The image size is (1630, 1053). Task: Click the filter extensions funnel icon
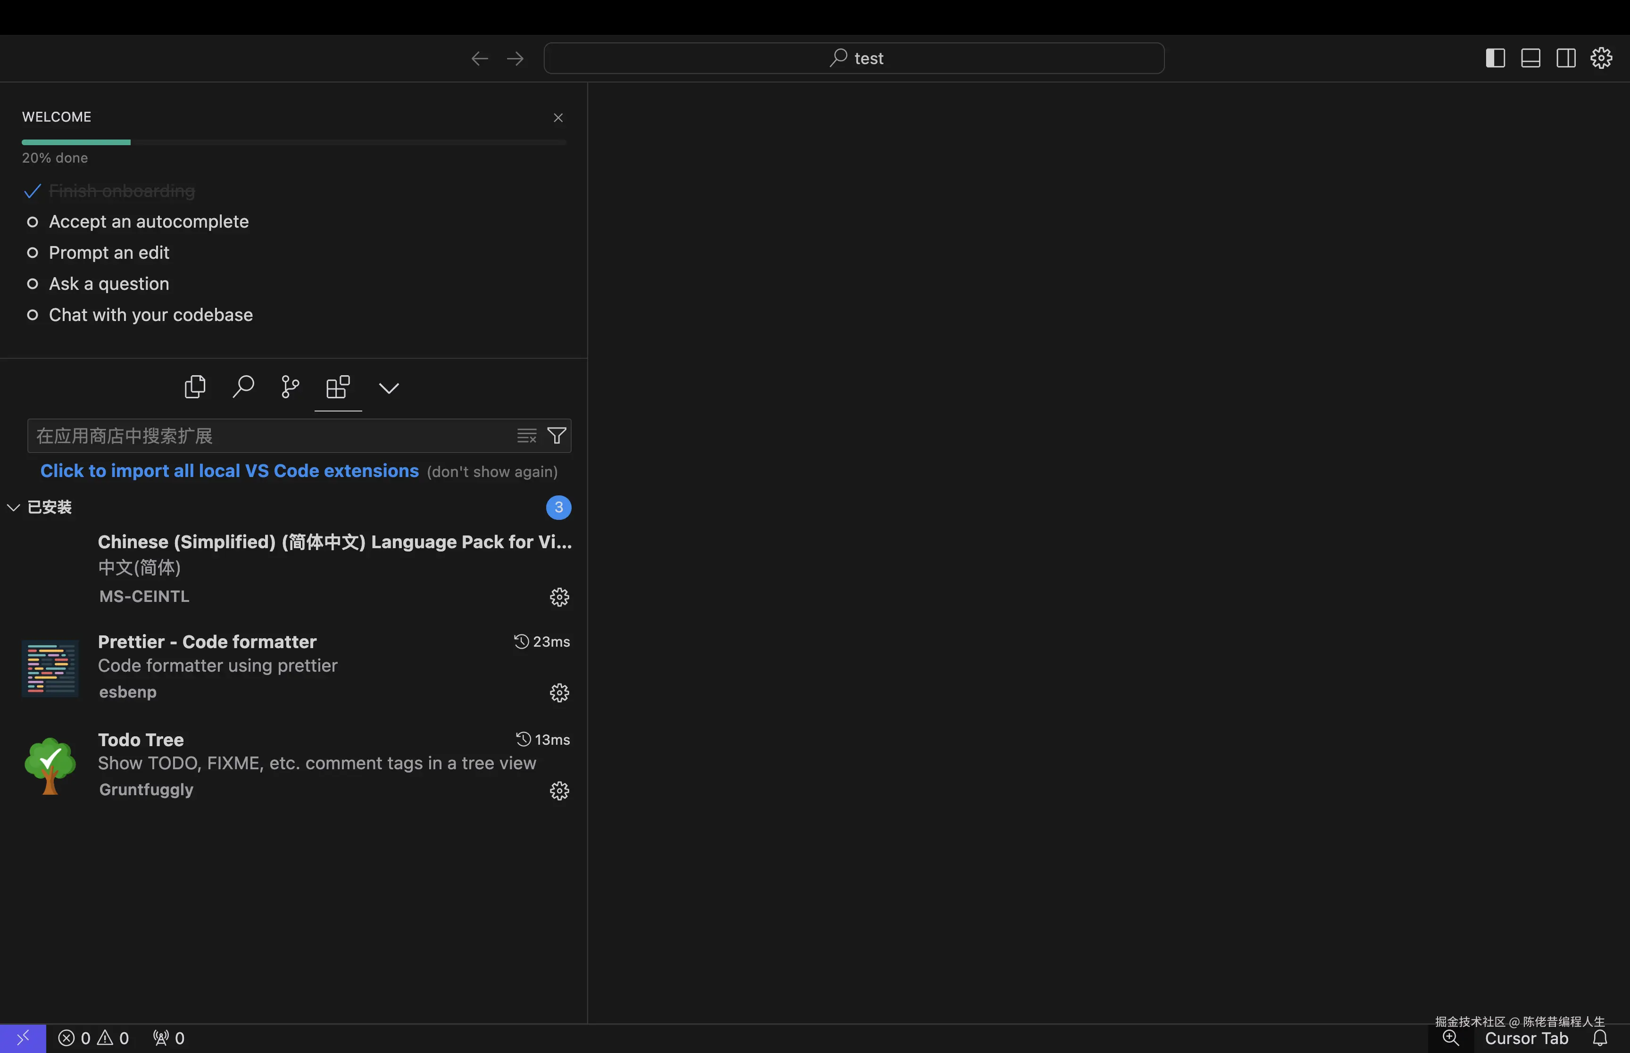pyautogui.click(x=557, y=436)
